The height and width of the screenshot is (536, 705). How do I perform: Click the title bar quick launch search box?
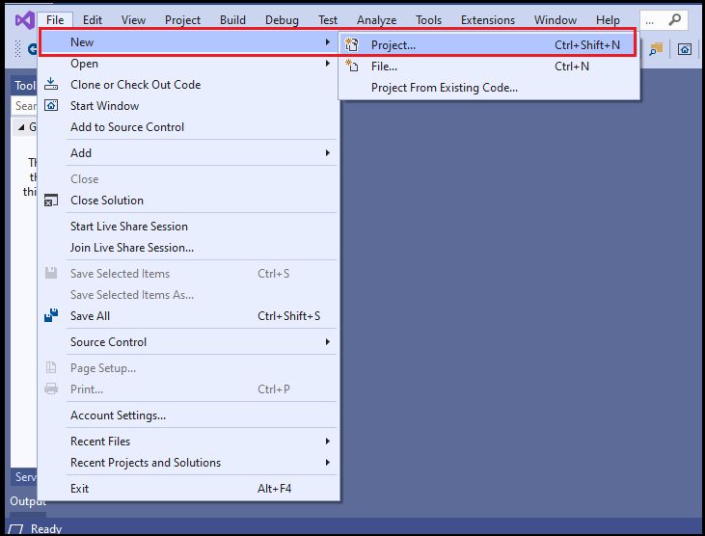(664, 20)
